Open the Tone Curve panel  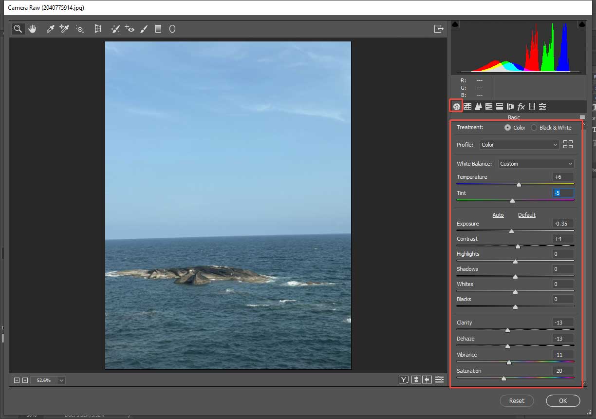point(467,106)
